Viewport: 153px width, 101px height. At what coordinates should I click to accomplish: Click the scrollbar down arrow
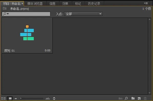click(x=149, y=93)
